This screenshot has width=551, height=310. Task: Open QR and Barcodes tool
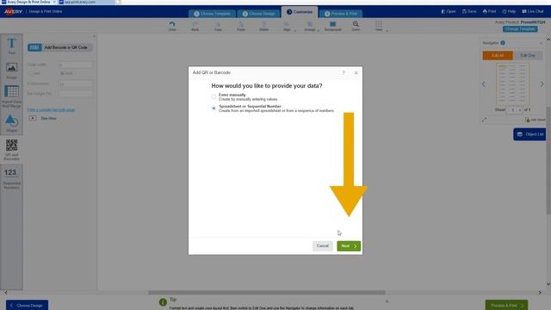(x=11, y=149)
